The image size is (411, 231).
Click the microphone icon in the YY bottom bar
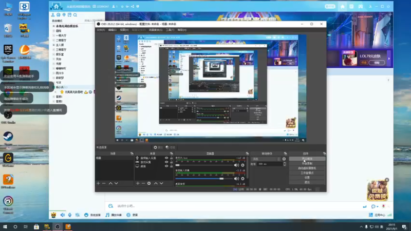coord(70,215)
